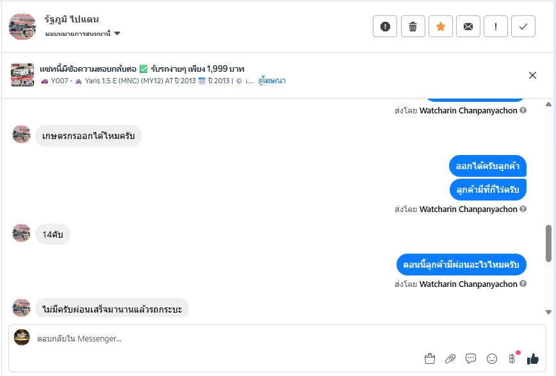Click the ad thumbnail in banner
This screenshot has height=376, width=556.
coord(22,75)
